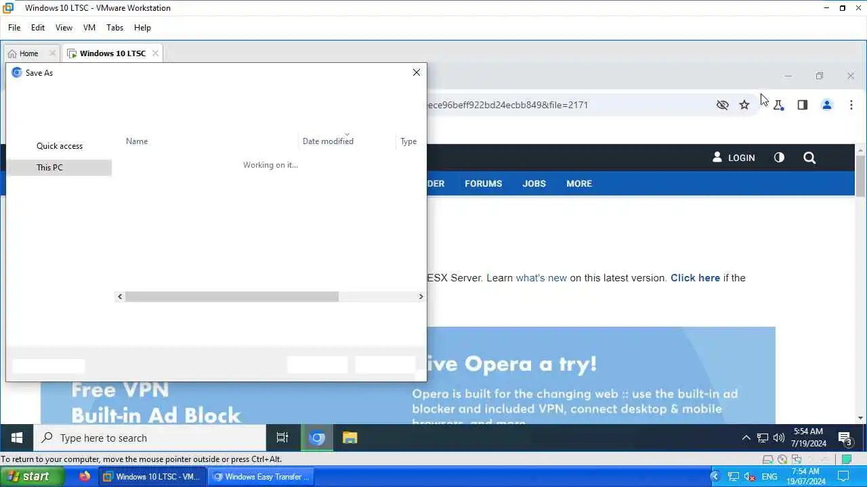Open Chrome Labs flask icon
The height and width of the screenshot is (487, 867).
click(x=779, y=105)
